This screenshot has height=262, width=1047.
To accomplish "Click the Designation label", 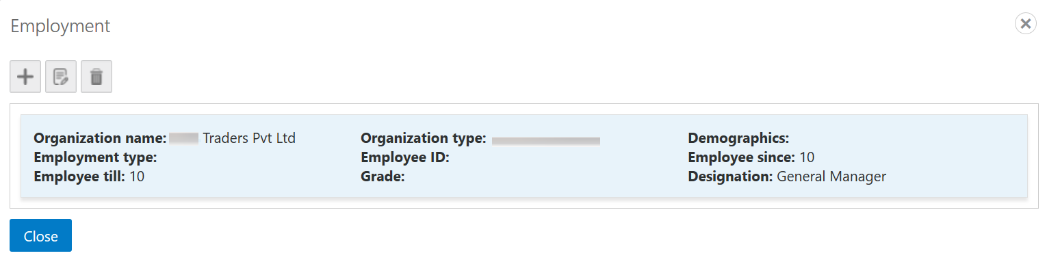I will [730, 176].
